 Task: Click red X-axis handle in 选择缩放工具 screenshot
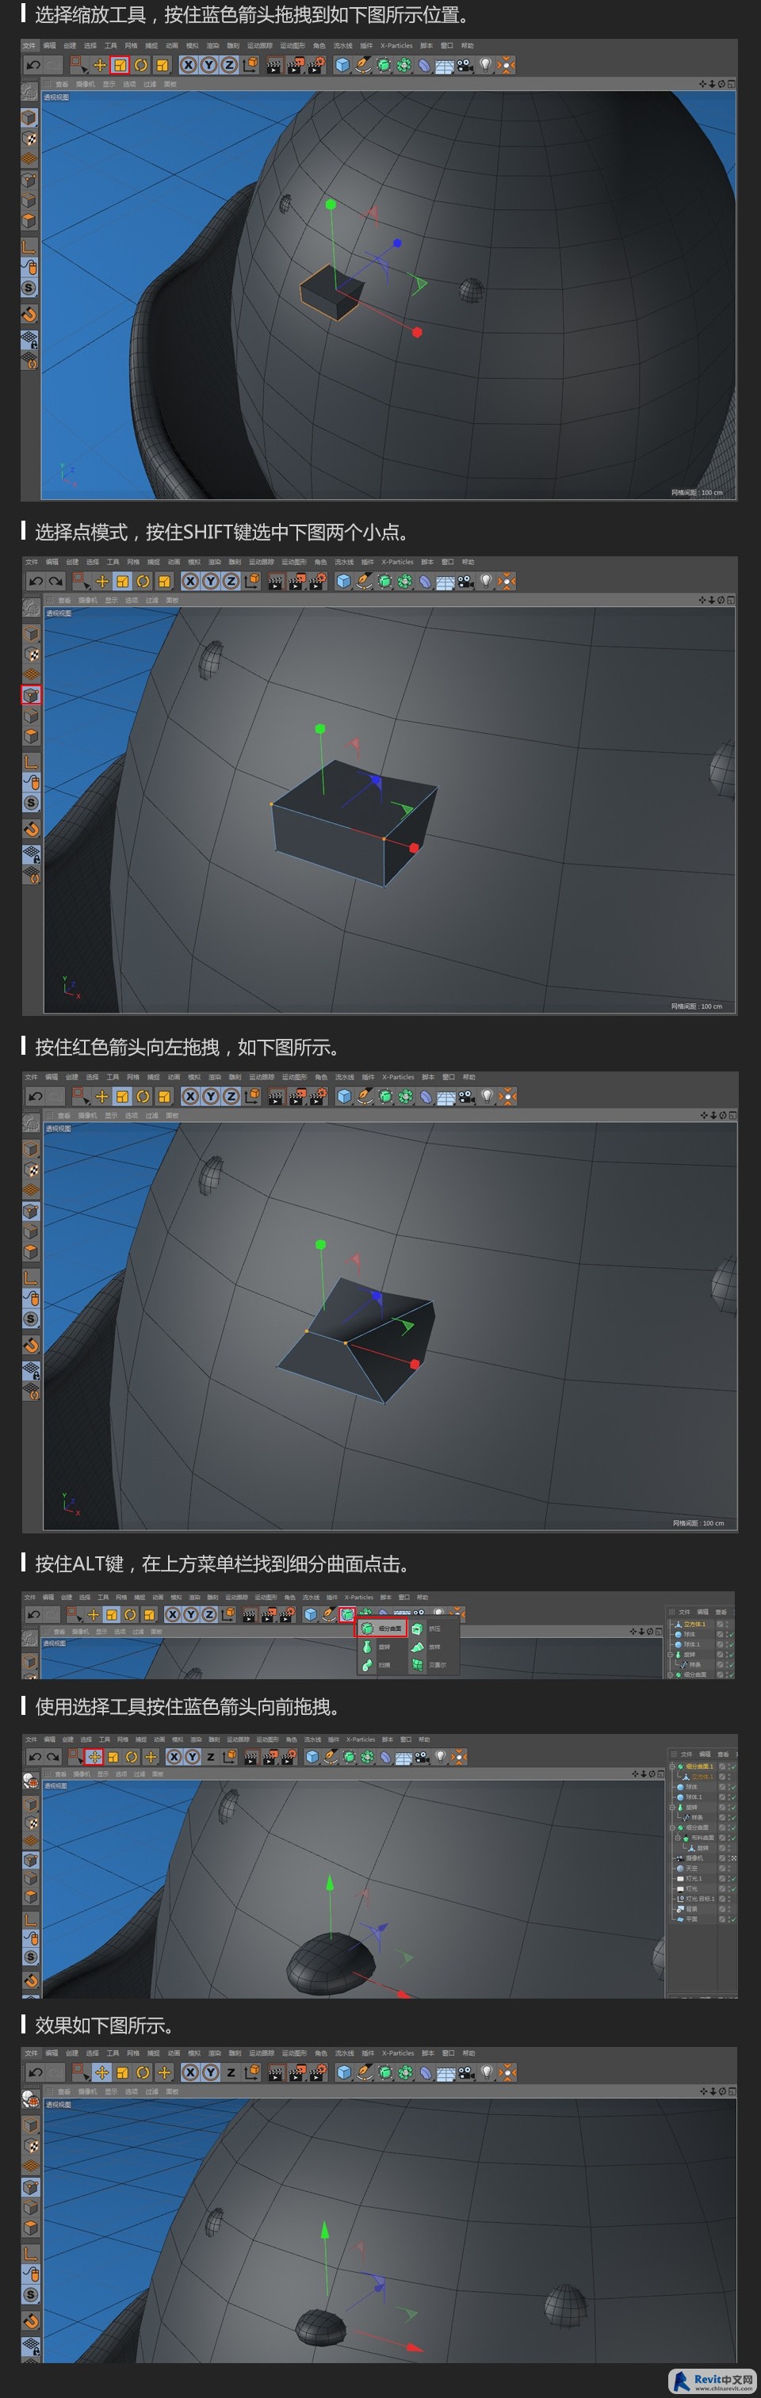(417, 332)
